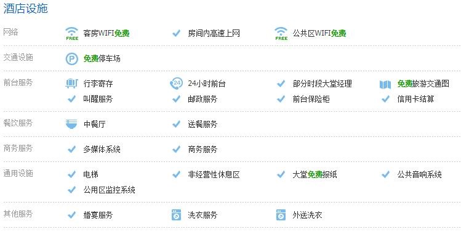Image resolution: width=461 pixels, height=248 pixels.
Task: Click the 婚宴服务 text
Action: tap(98, 215)
